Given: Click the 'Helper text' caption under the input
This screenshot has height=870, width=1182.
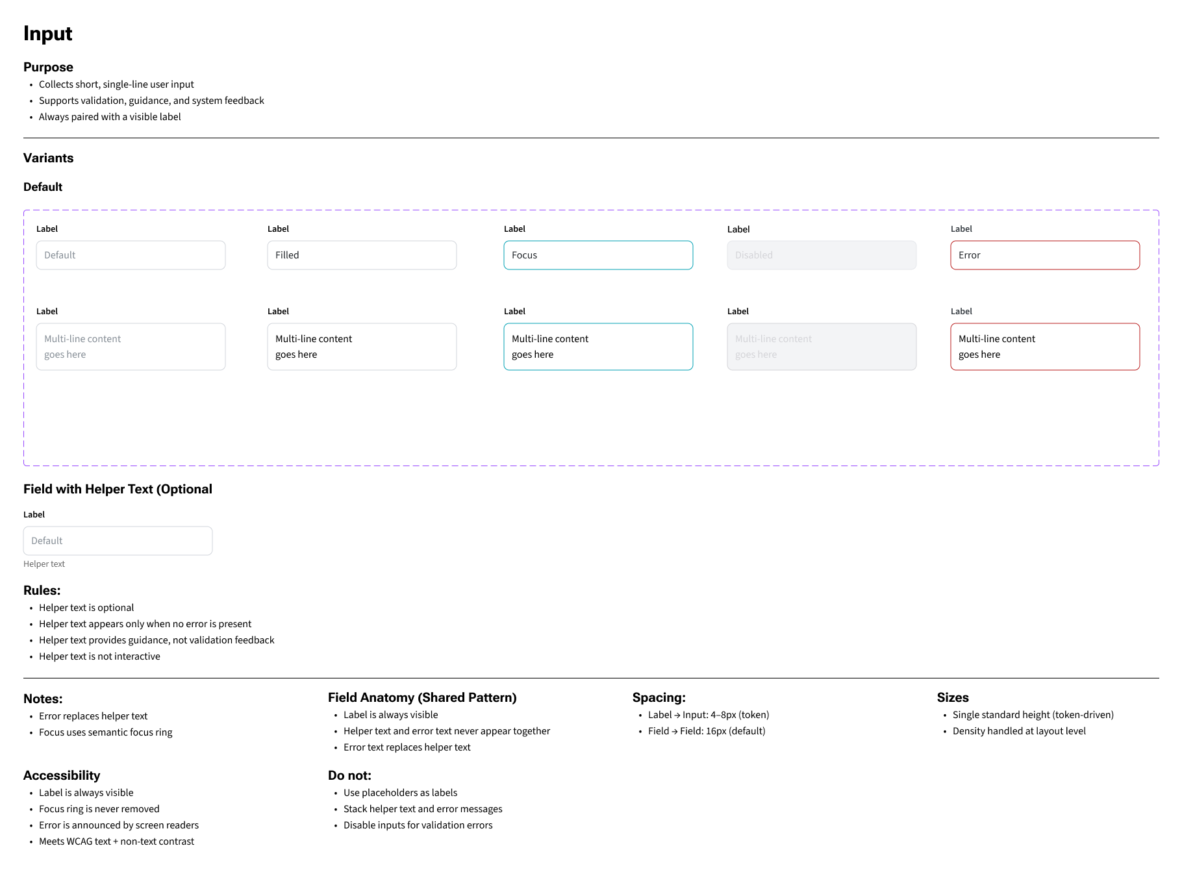Looking at the screenshot, I should pos(44,564).
